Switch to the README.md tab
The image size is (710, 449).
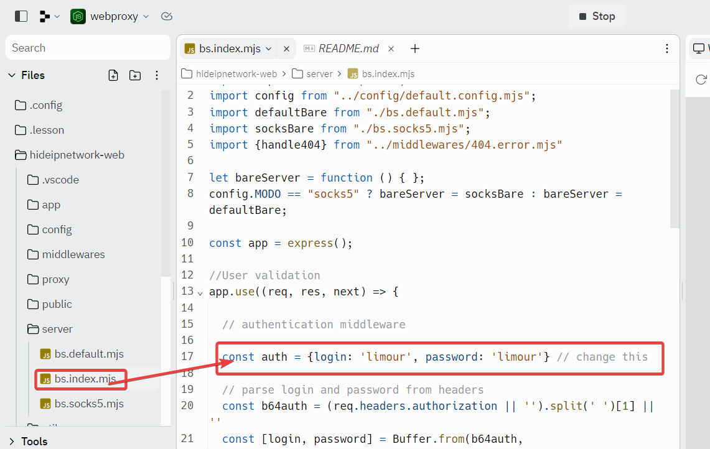click(x=348, y=49)
